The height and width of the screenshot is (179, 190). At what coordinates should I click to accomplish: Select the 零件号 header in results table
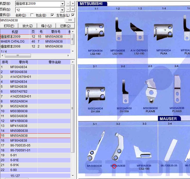click(56, 32)
